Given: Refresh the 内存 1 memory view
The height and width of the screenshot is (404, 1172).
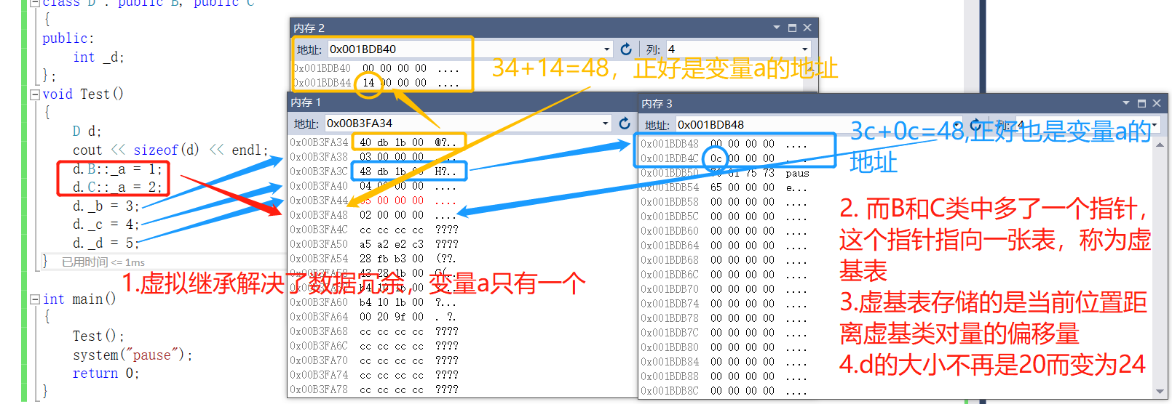Looking at the screenshot, I should 625,124.
